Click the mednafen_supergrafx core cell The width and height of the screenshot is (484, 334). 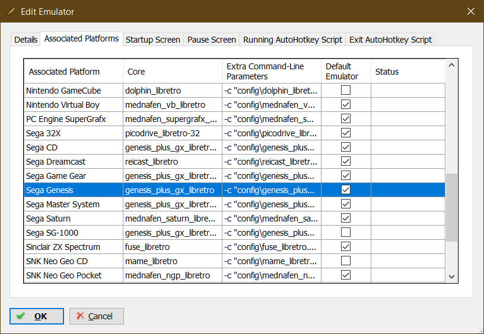[173, 119]
